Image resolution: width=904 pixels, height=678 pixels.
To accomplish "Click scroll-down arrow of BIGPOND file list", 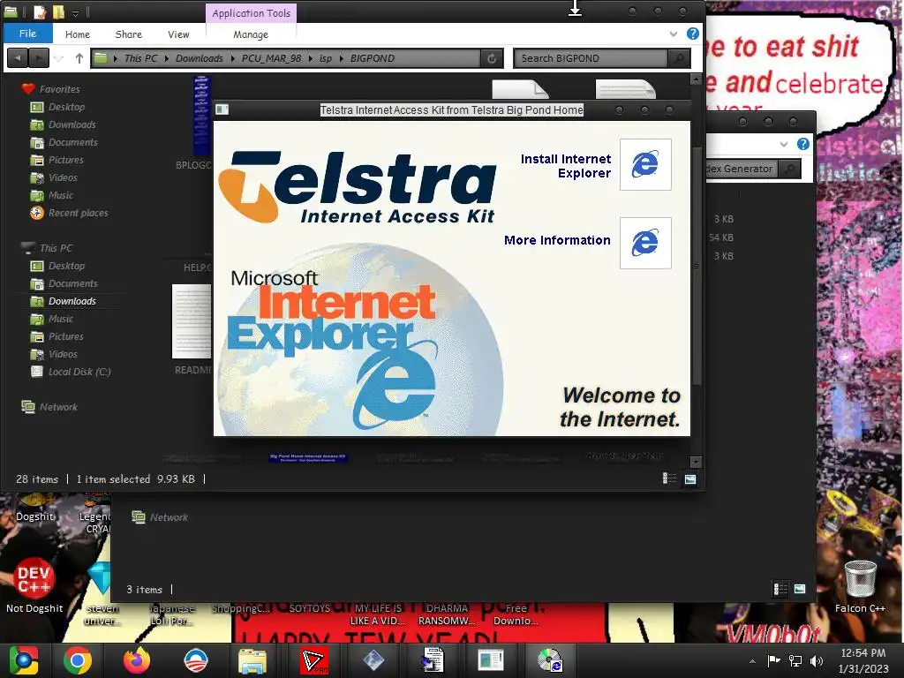I will [x=696, y=462].
